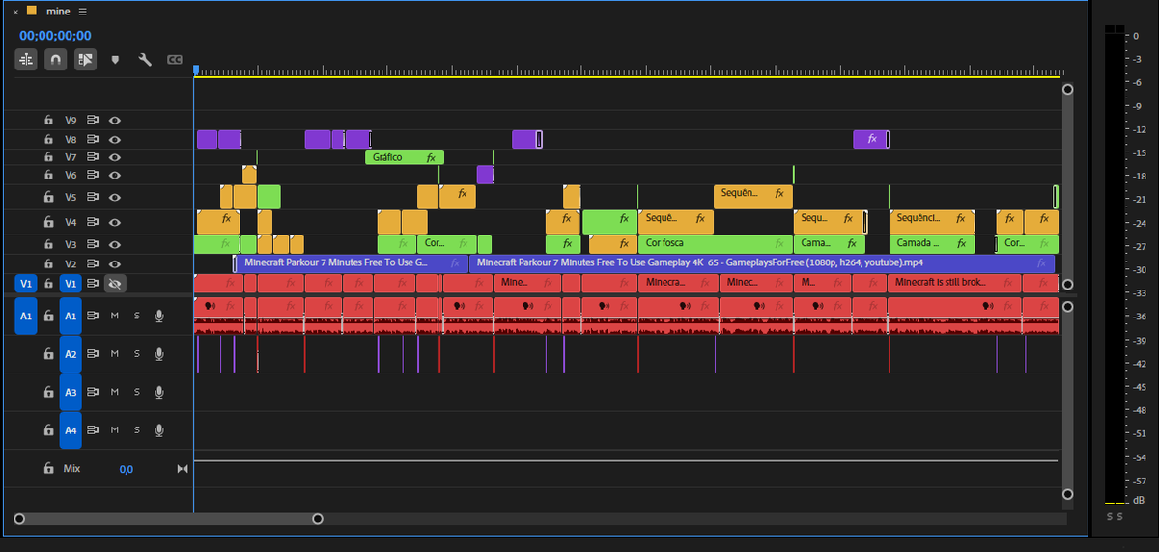Open the mine sequence panel menu
This screenshot has height=552, width=1159.
[x=83, y=12]
